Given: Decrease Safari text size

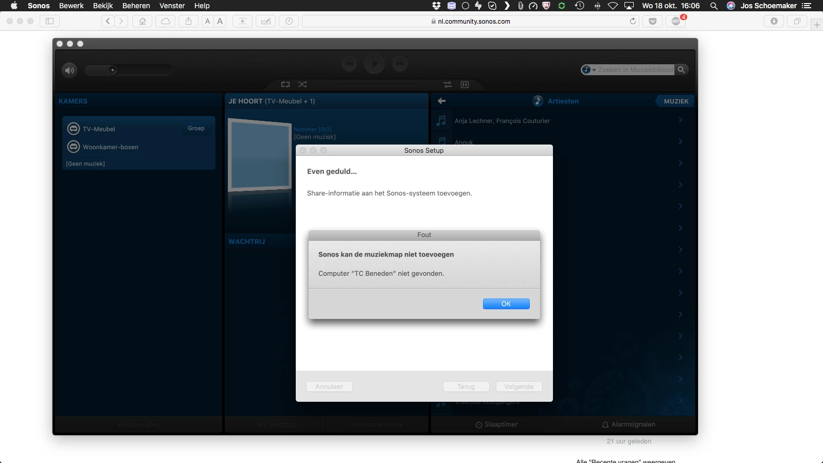Looking at the screenshot, I should [208, 21].
